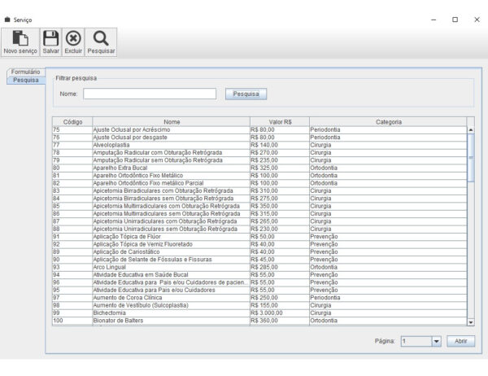Click the R$ 250,00 value cell
The height and width of the screenshot is (376, 488).
click(x=280, y=298)
